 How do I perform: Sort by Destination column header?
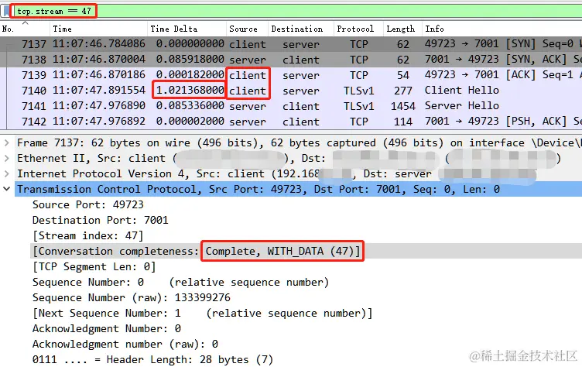coord(300,29)
